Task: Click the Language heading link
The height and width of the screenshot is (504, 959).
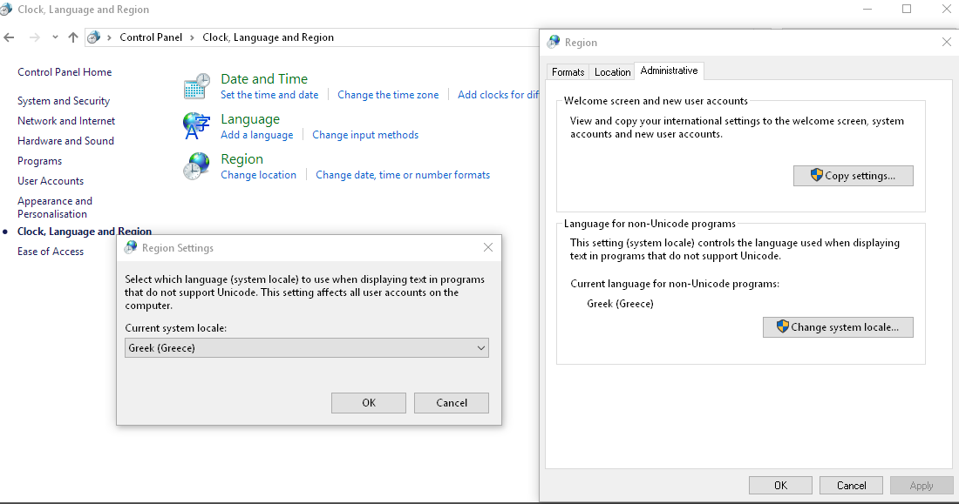Action: pos(250,119)
